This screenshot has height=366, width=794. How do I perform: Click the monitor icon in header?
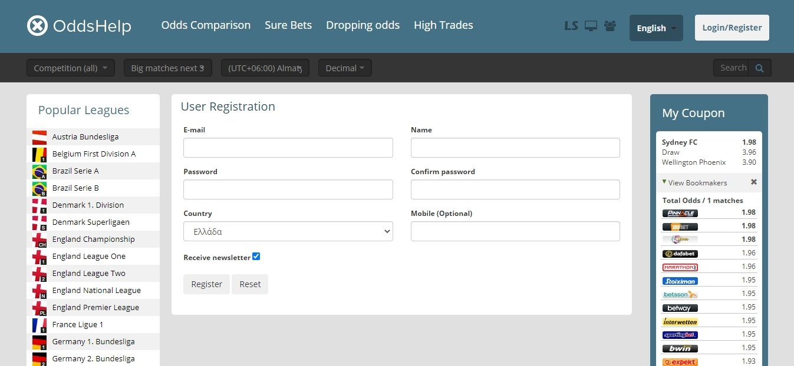click(x=591, y=26)
